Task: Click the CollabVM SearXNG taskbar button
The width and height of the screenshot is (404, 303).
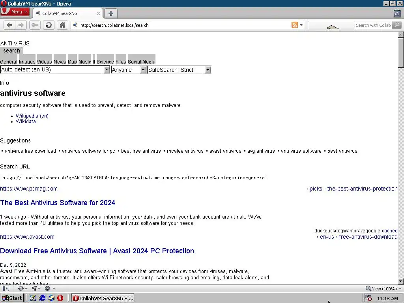Action: coord(103,298)
